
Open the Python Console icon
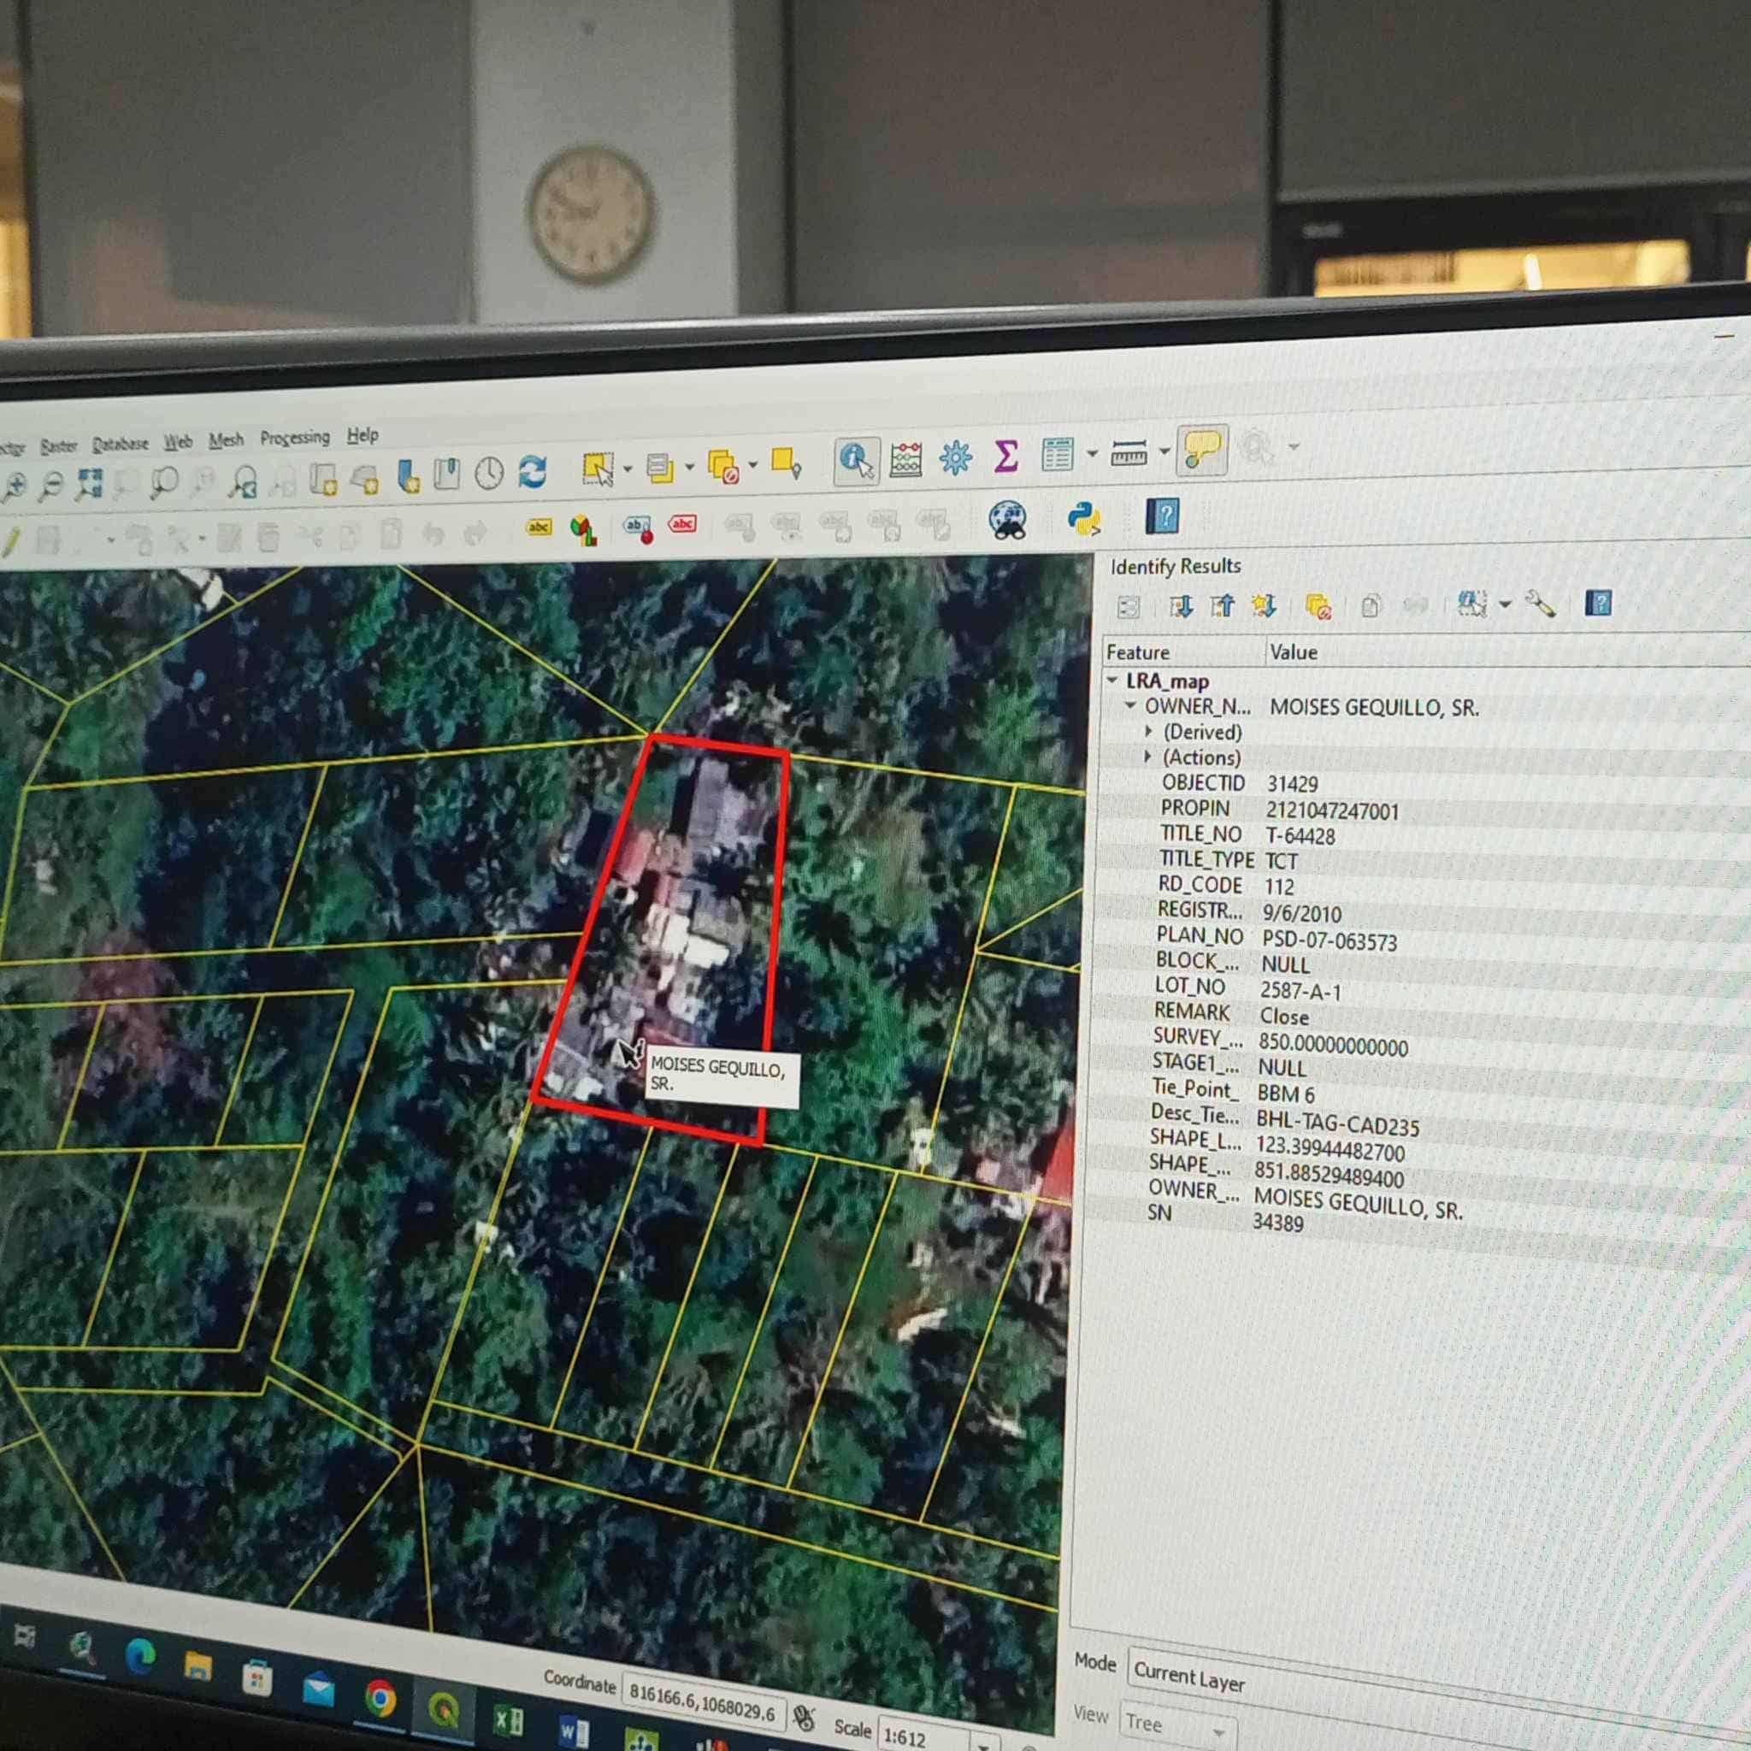(1084, 518)
